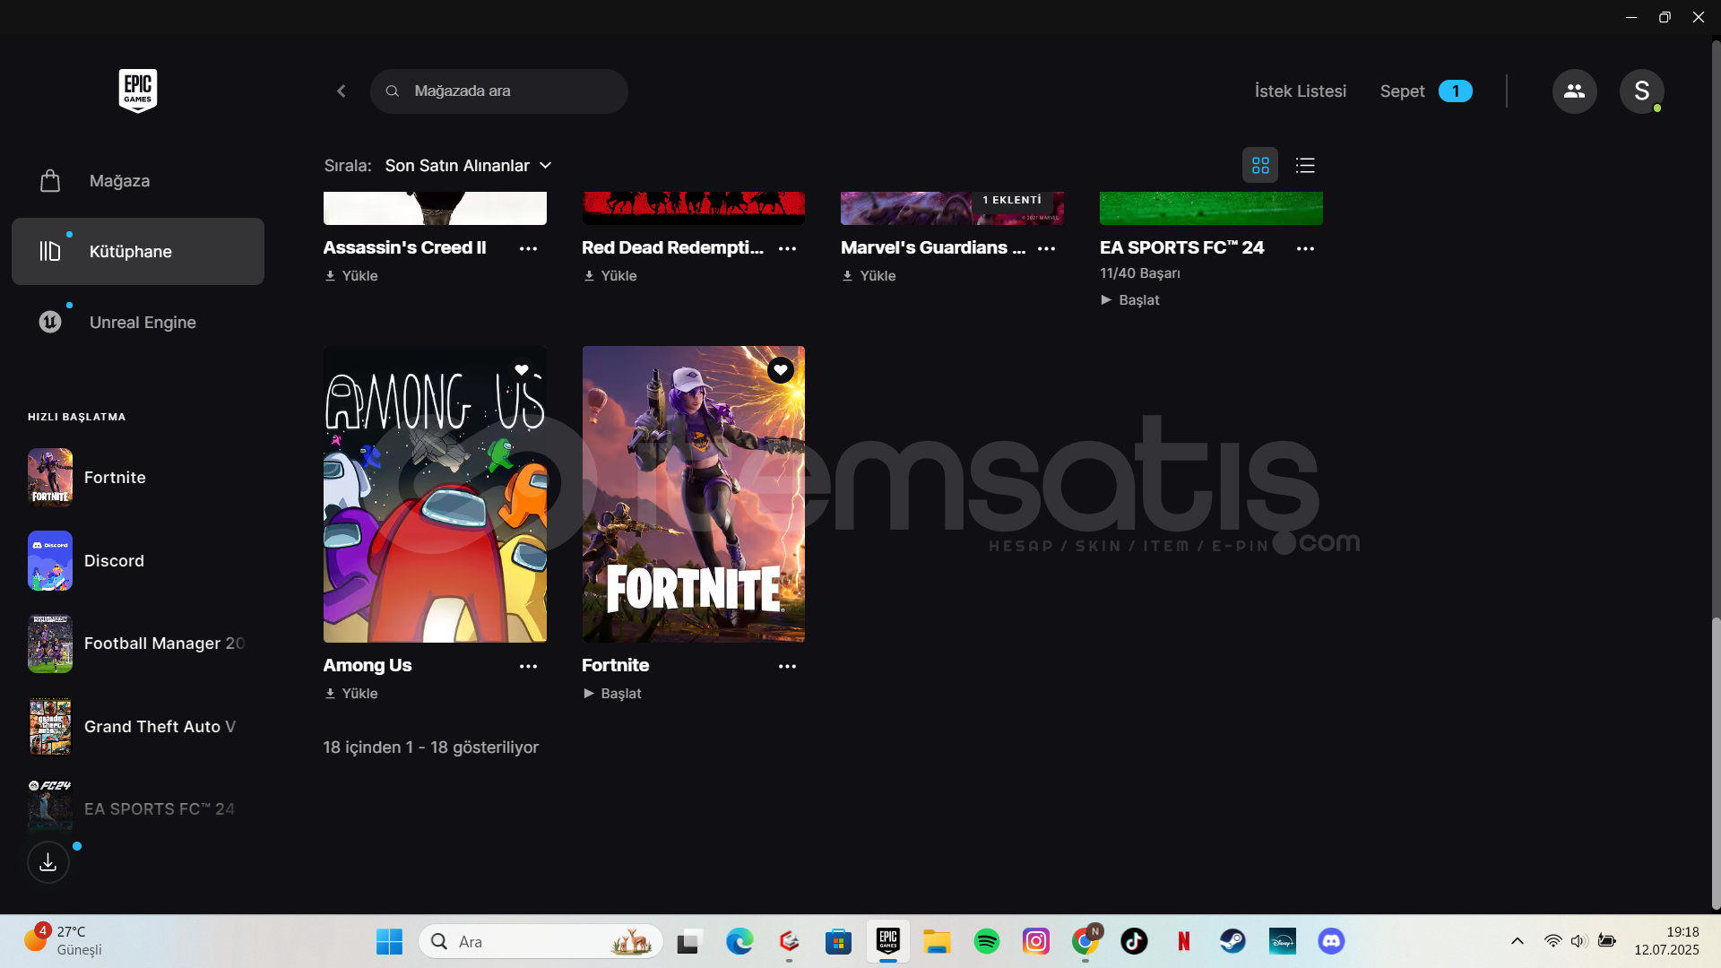Open Microsoft Edge from taskbar

click(x=739, y=942)
